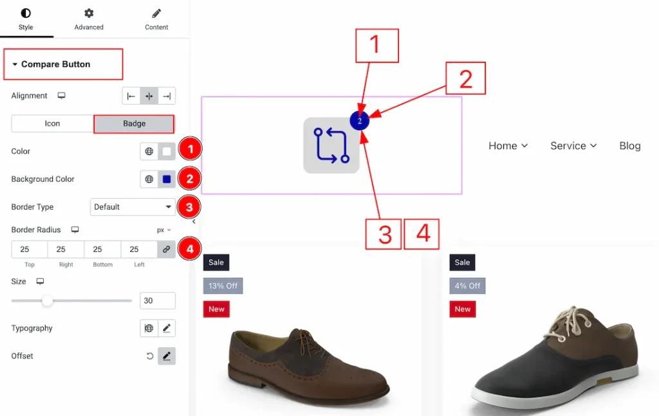The height and width of the screenshot is (416, 659).
Task: Click the Right border radius field
Action: [66, 249]
